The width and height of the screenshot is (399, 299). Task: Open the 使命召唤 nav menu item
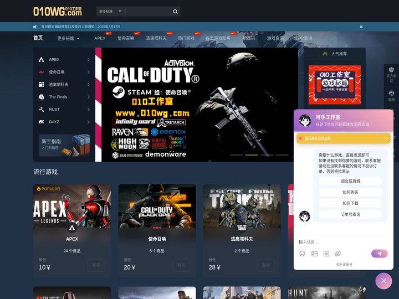coord(126,38)
